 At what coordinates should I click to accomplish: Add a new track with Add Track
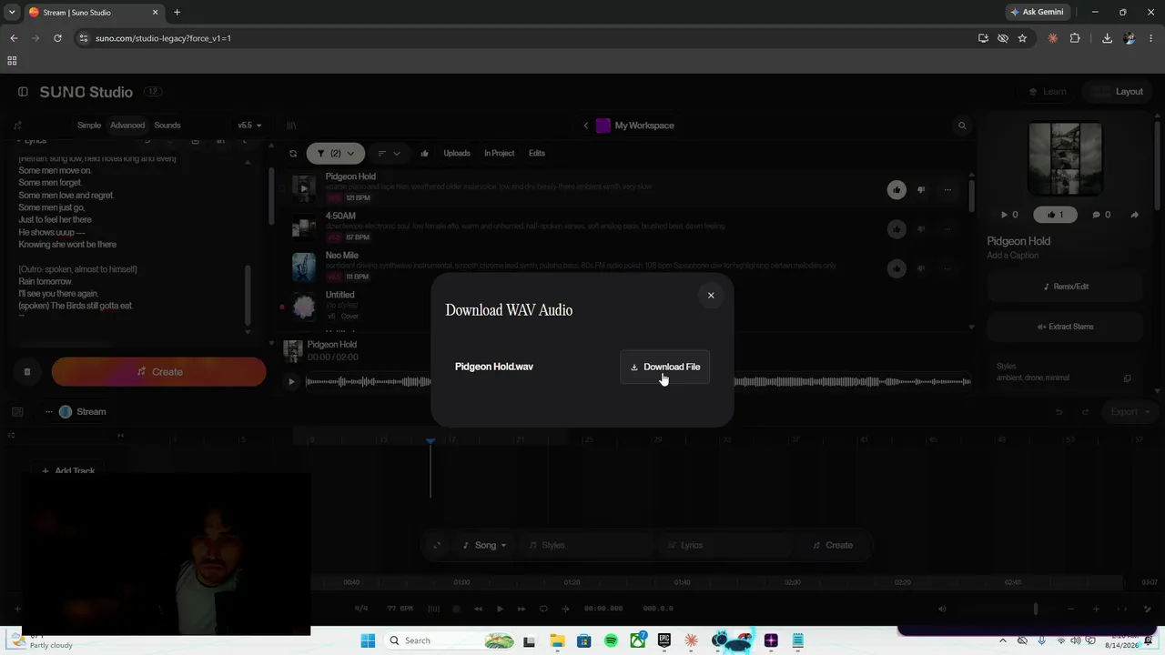68,470
